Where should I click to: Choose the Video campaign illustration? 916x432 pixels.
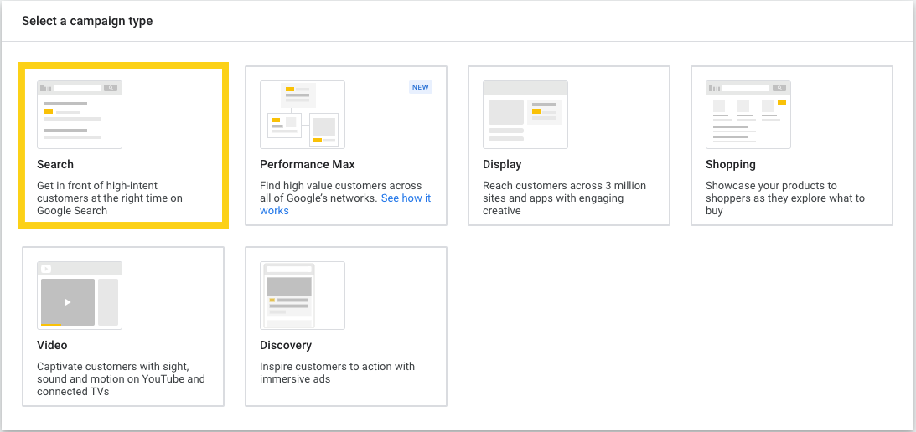pos(80,296)
